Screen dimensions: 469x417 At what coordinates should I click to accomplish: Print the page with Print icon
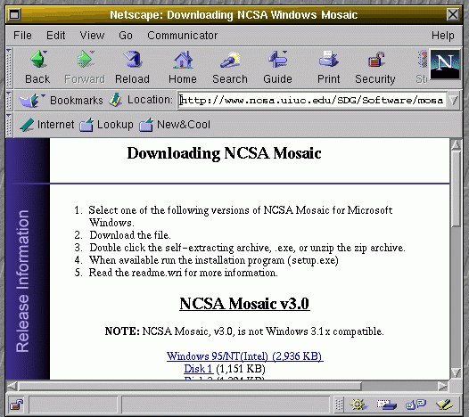click(x=328, y=59)
